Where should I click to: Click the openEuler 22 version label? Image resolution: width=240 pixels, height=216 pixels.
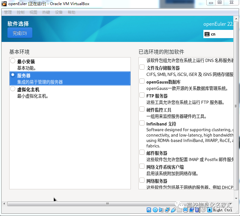pyautogui.click(x=218, y=24)
